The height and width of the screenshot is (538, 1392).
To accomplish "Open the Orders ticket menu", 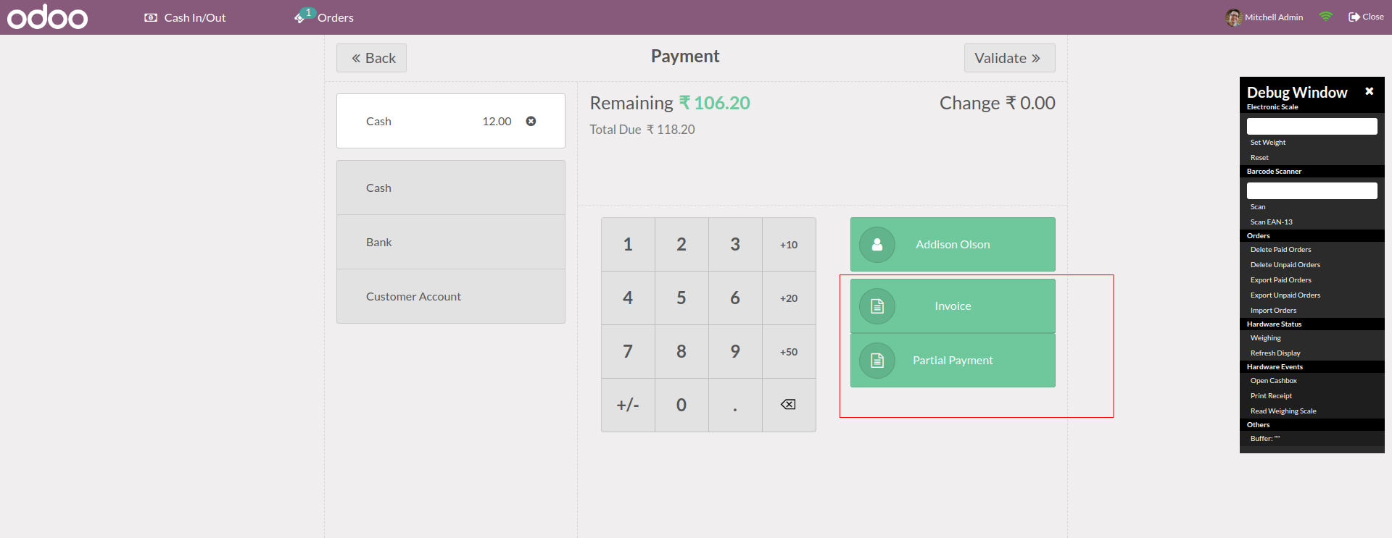I will tap(325, 17).
